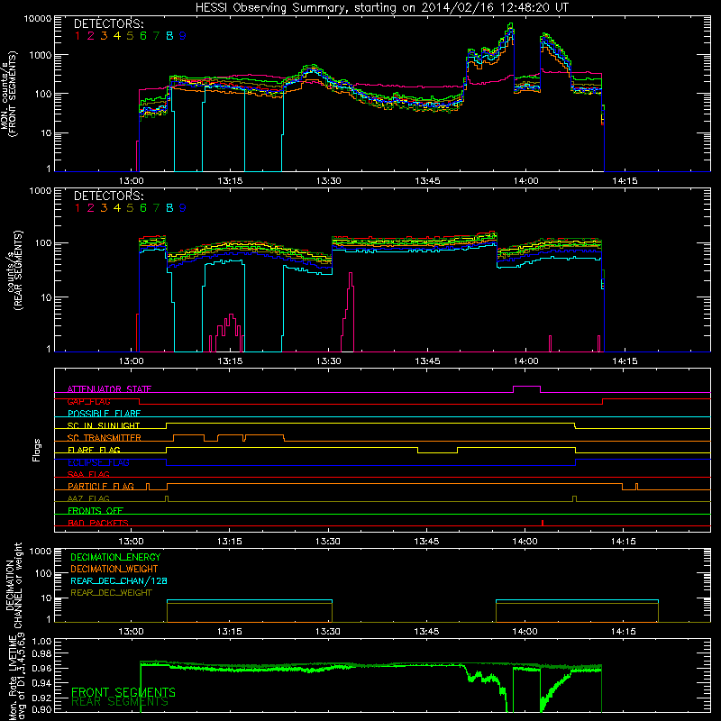Pick red detector '1' in rear segments legend

pos(78,208)
